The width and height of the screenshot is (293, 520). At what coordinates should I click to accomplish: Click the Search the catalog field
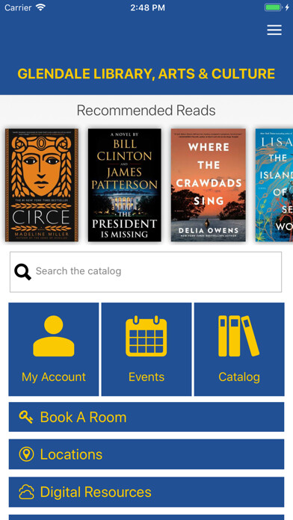pos(146,272)
